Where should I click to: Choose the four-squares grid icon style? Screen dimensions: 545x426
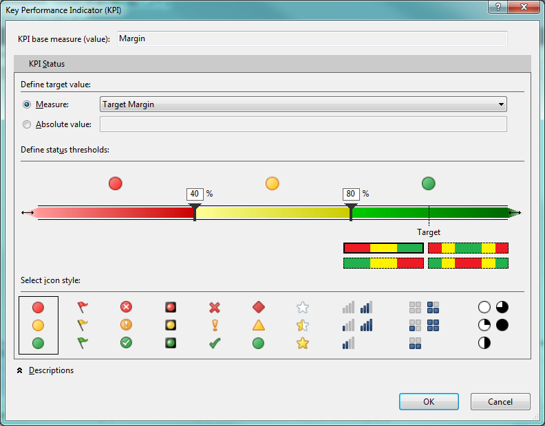coord(424,325)
